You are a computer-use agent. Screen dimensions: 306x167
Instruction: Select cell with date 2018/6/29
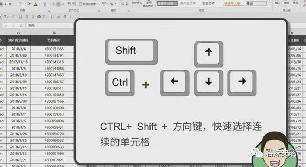pyautogui.click(x=18, y=81)
